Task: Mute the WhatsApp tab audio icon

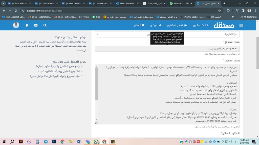Action: [x=187, y=3]
